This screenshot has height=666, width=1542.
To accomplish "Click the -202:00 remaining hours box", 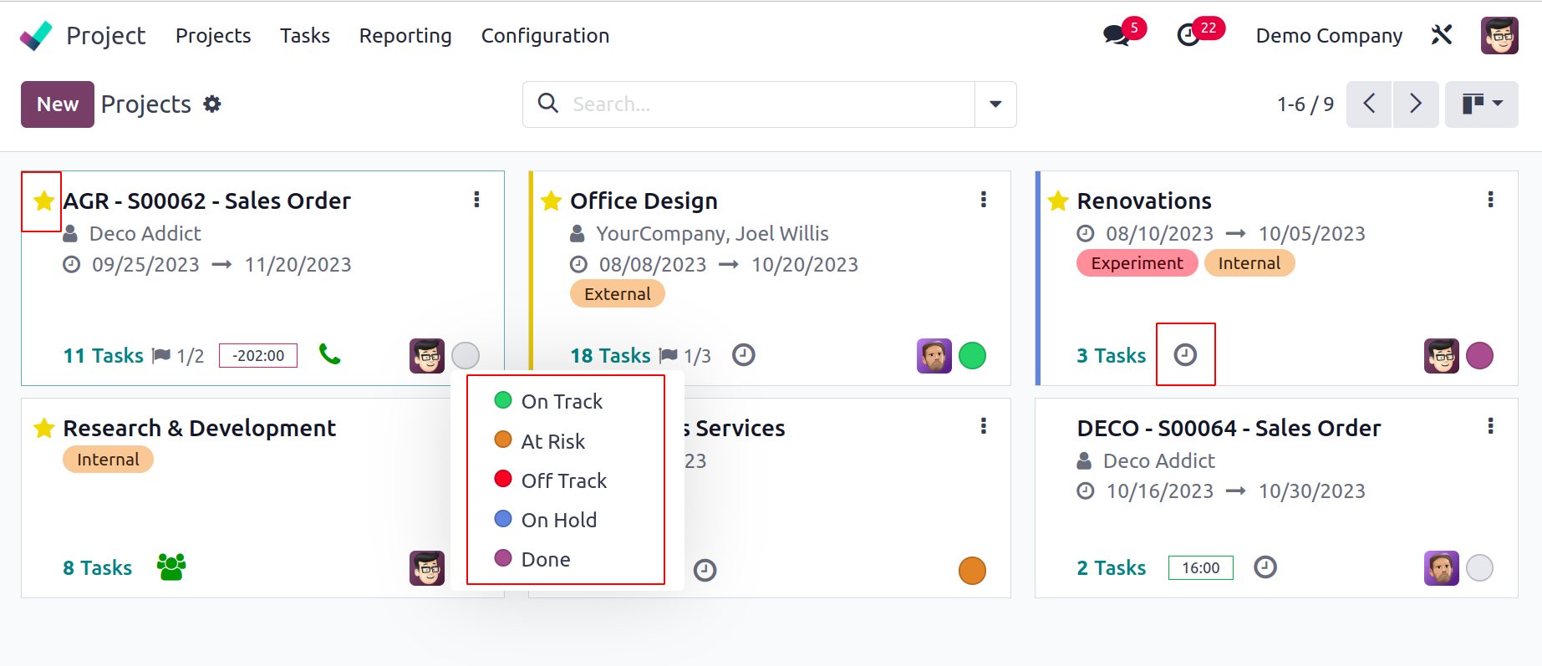I will (x=258, y=355).
